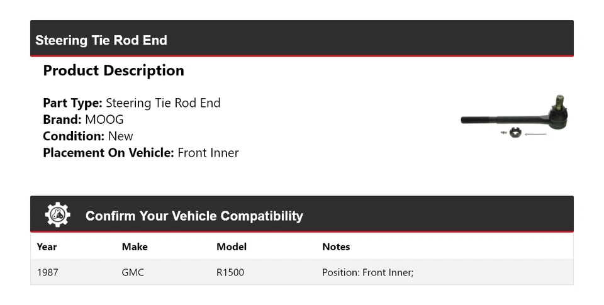Screen dimensions: 604x305
Task: Click the Year column header
Action: point(47,247)
